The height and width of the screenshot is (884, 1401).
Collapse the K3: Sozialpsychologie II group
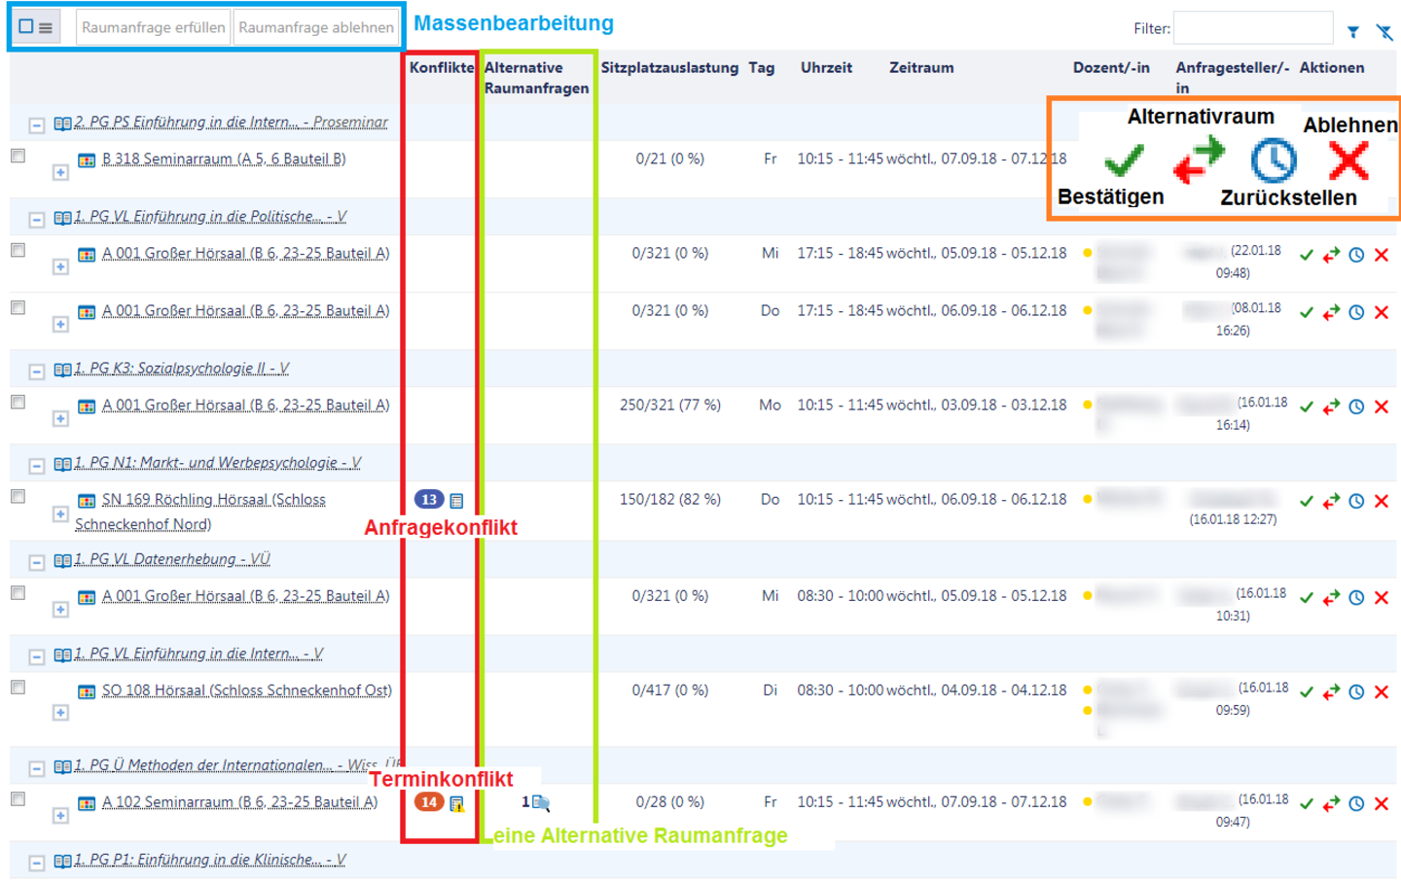36,371
